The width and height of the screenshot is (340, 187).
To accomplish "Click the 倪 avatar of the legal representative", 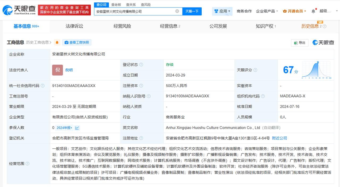I will point(57,70).
